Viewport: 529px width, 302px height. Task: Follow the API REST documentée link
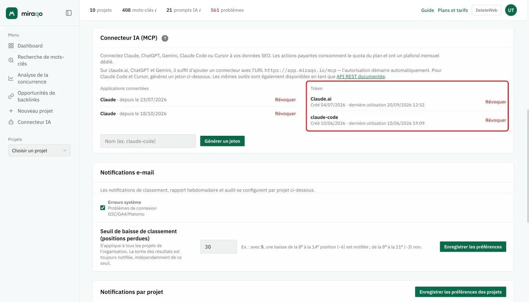[x=361, y=77]
